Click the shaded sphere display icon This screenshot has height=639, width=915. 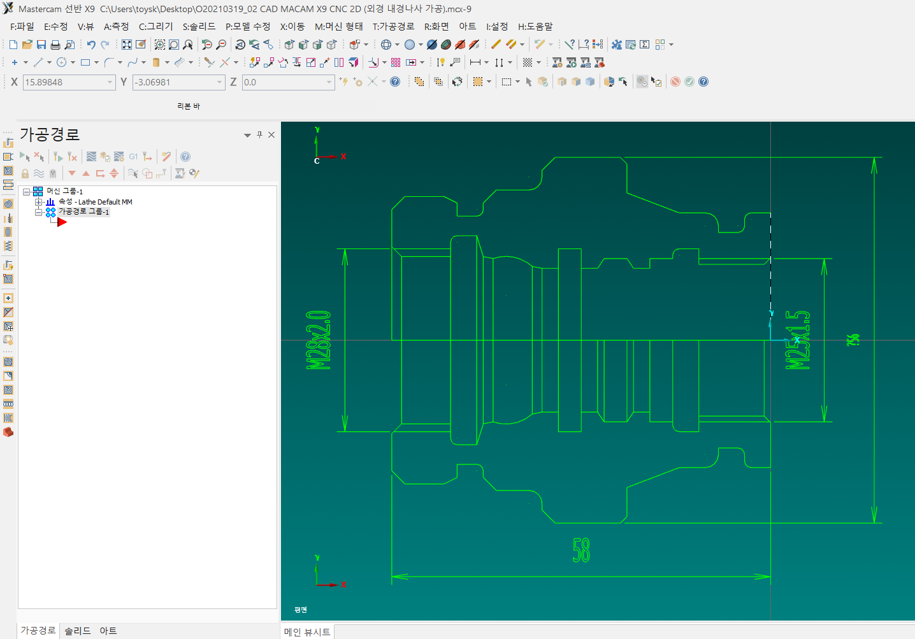pyautogui.click(x=410, y=45)
